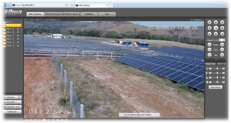231x123 pixels.
Task: Click the Gravação button
Action: pos(12,102)
